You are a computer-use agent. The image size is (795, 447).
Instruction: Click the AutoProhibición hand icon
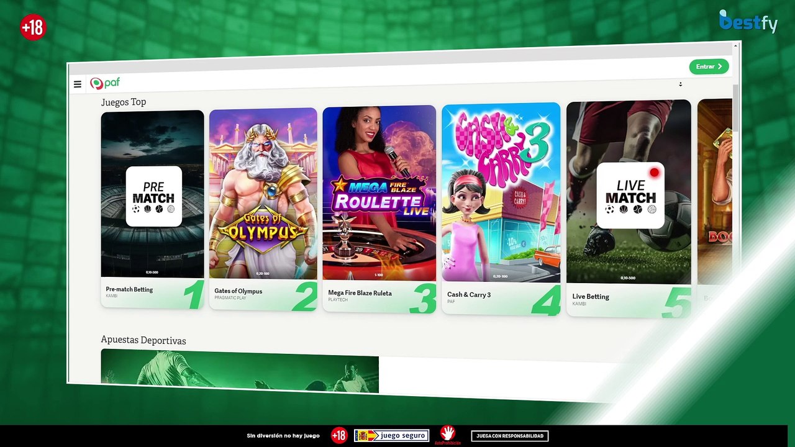pos(447,435)
